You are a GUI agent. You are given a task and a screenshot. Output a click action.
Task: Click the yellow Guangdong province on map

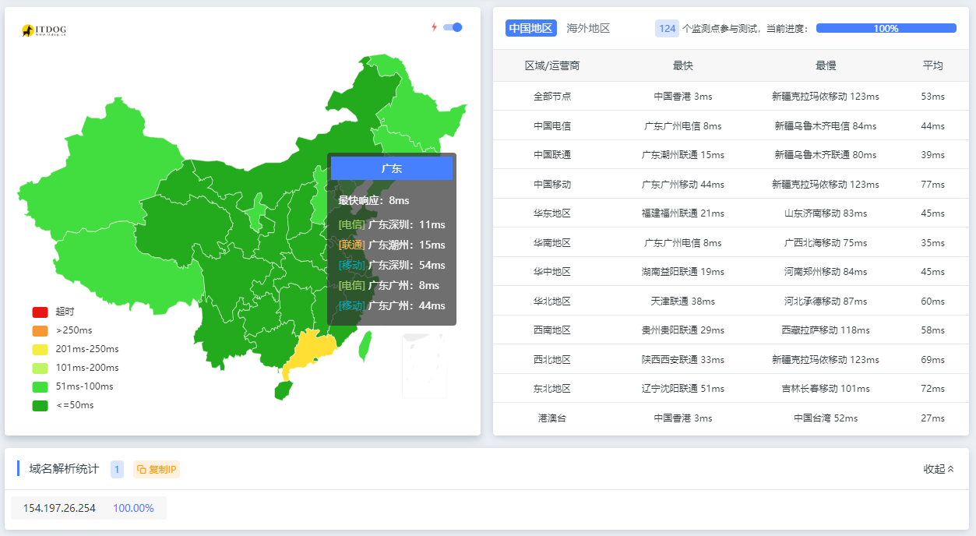(x=309, y=351)
